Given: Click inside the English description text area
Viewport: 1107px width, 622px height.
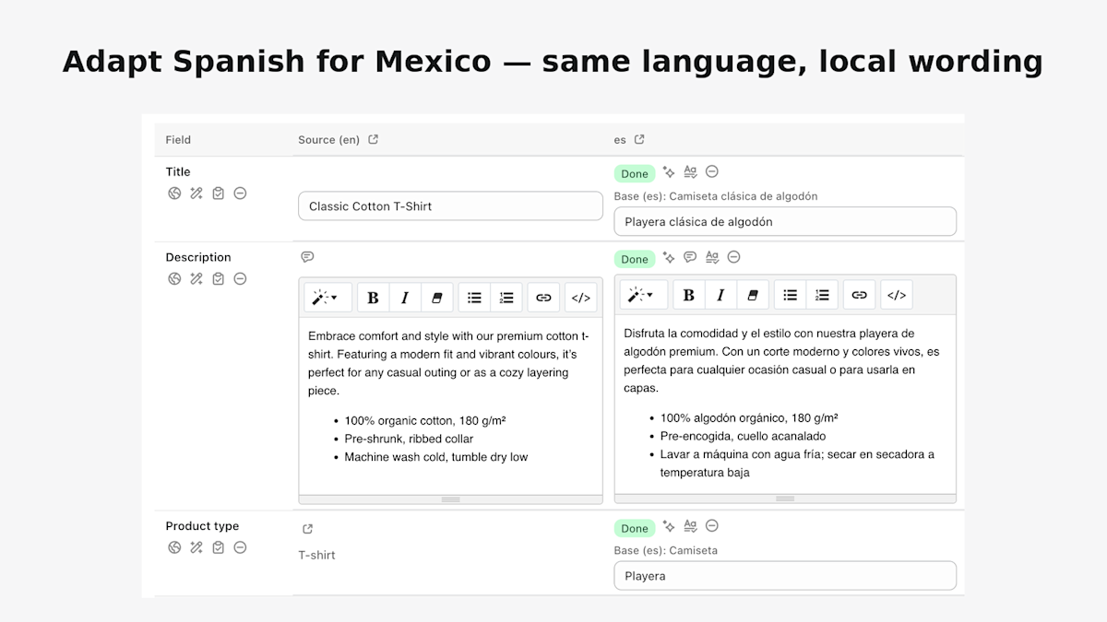Looking at the screenshot, I should click(450, 406).
